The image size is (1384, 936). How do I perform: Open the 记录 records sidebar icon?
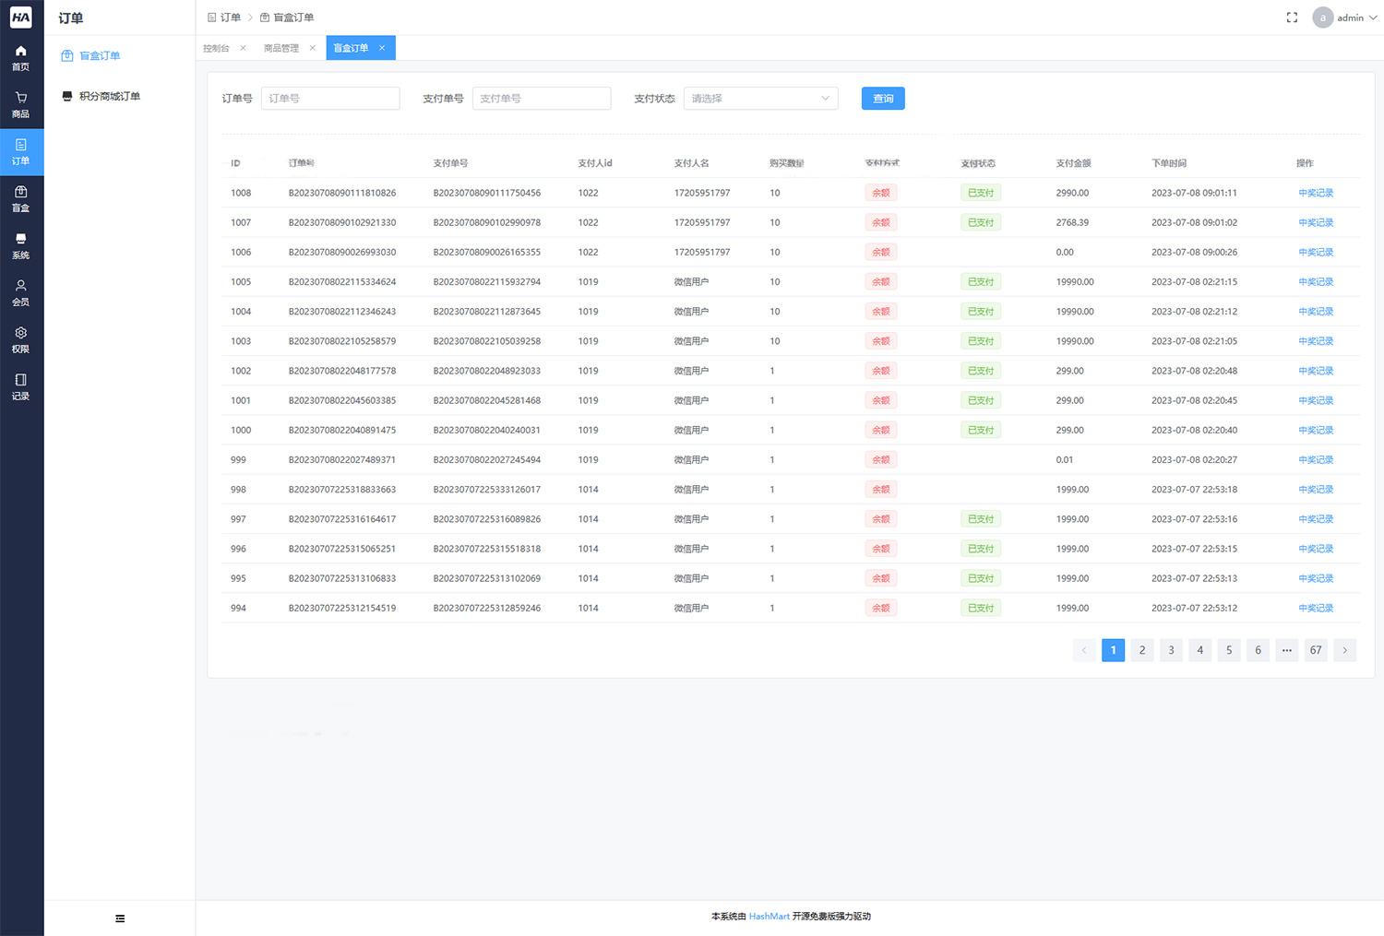20,386
